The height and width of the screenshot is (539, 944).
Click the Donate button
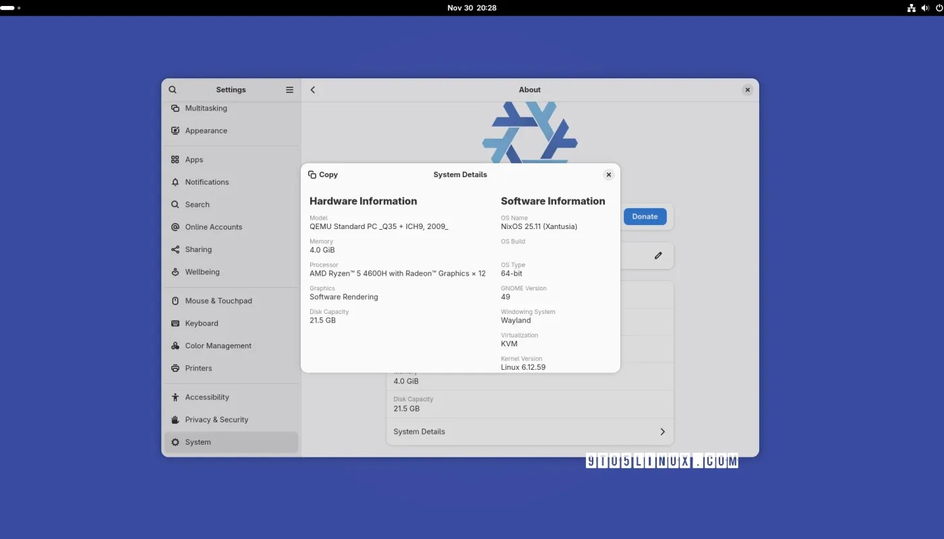point(645,216)
